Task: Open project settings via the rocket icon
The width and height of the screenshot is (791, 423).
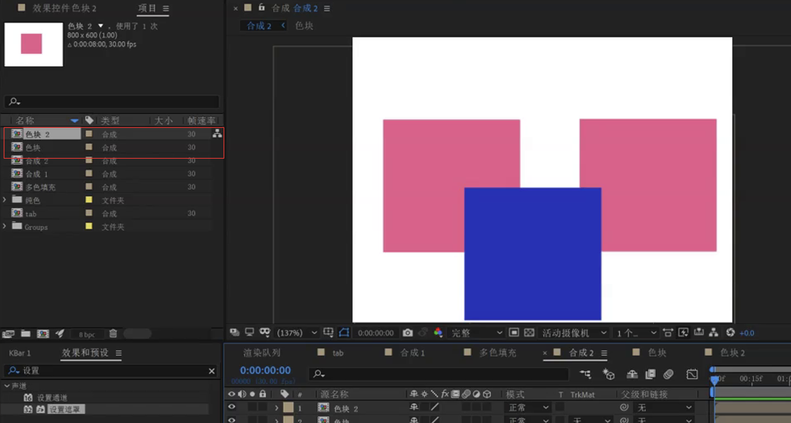Action: (x=60, y=334)
